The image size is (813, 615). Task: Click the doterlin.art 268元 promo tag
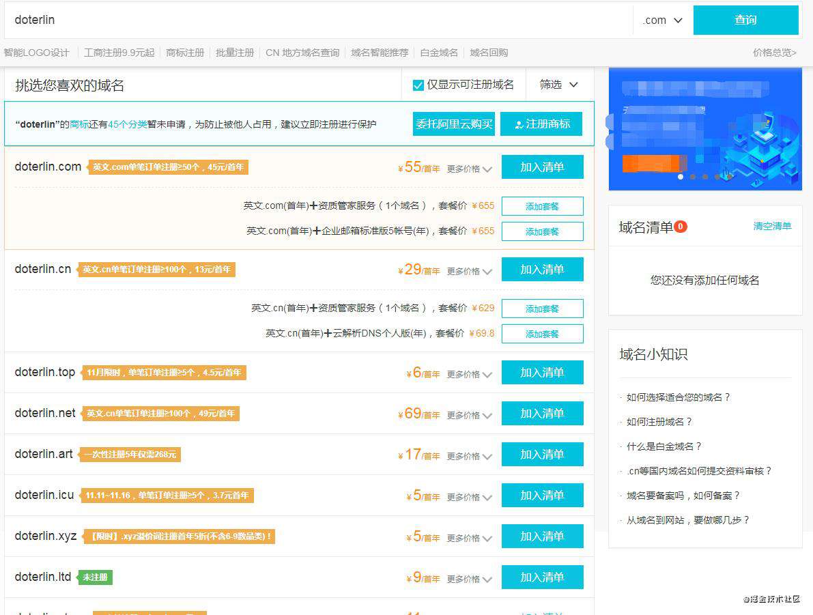point(130,455)
